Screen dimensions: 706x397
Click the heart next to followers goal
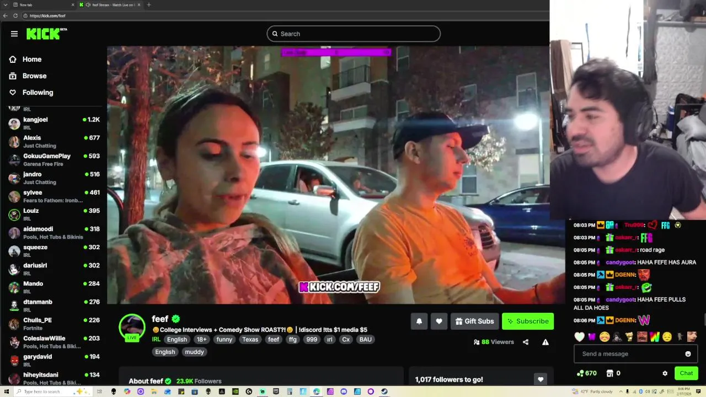tap(541, 379)
